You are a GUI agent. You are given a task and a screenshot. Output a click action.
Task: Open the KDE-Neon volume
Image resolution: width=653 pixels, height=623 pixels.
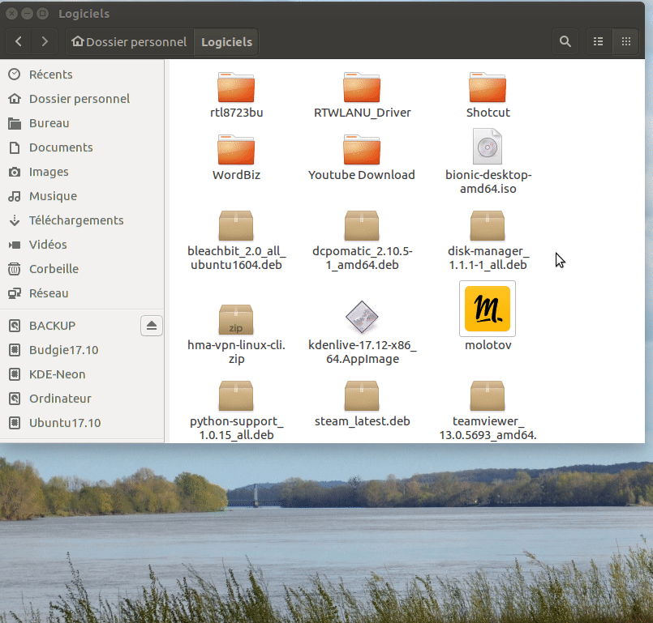[x=82, y=374]
